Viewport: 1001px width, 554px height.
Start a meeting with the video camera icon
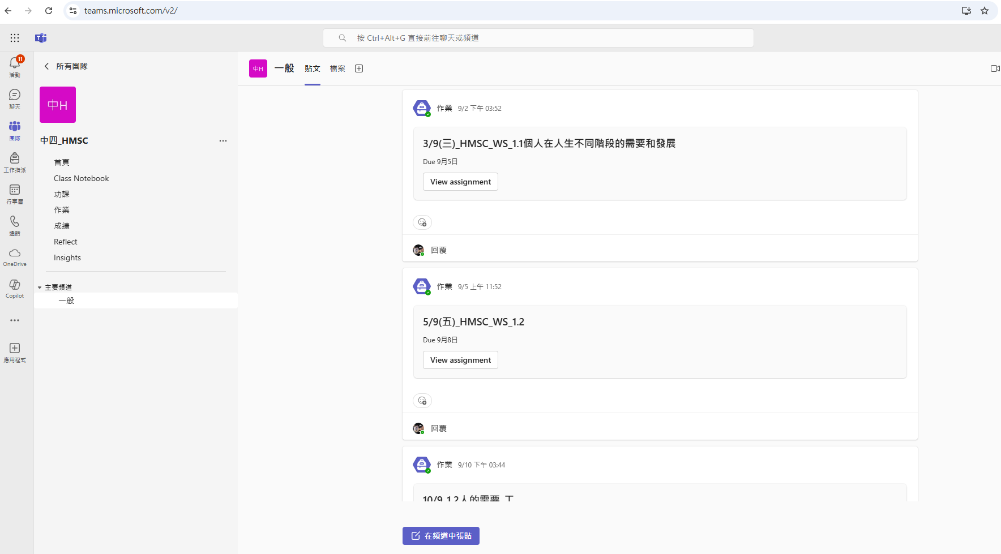(994, 68)
